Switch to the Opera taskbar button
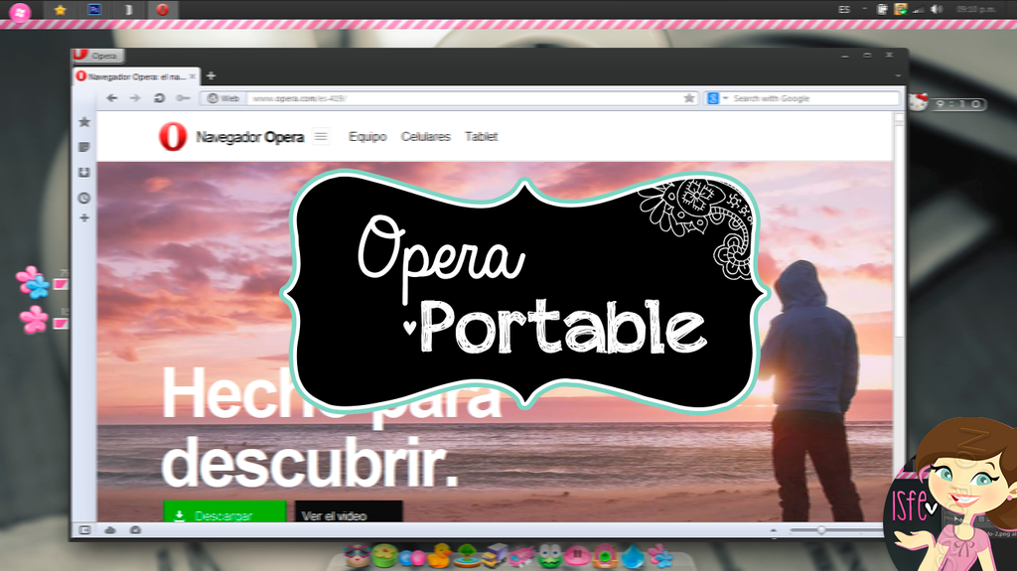The height and width of the screenshot is (571, 1017). (x=162, y=10)
